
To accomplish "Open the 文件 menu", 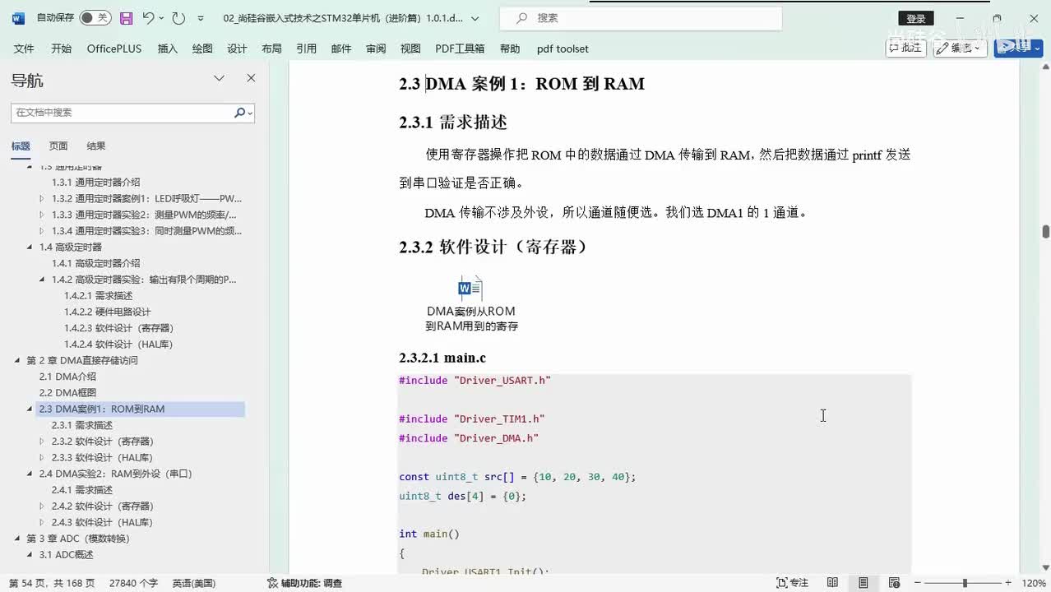I will tap(24, 49).
